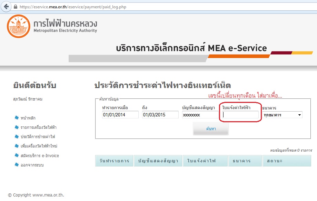Open เพิ่มเครื่องวัดไฟฟ้าใหม่ link

(x=39, y=146)
